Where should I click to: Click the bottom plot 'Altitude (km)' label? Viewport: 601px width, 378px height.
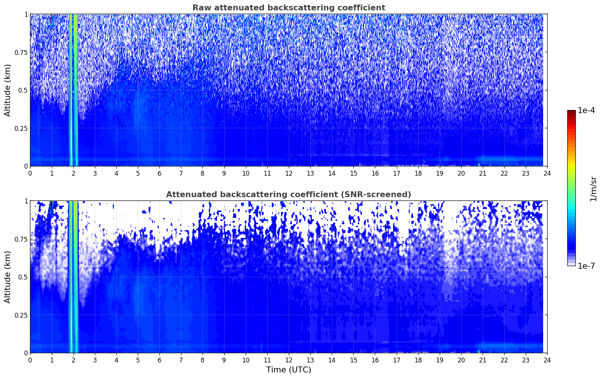(8, 277)
